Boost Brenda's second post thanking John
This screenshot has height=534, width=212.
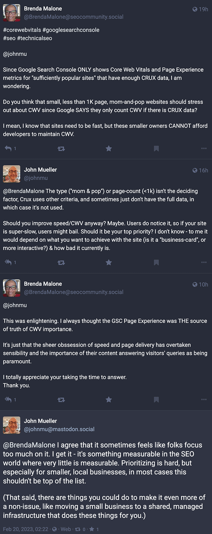(61, 399)
